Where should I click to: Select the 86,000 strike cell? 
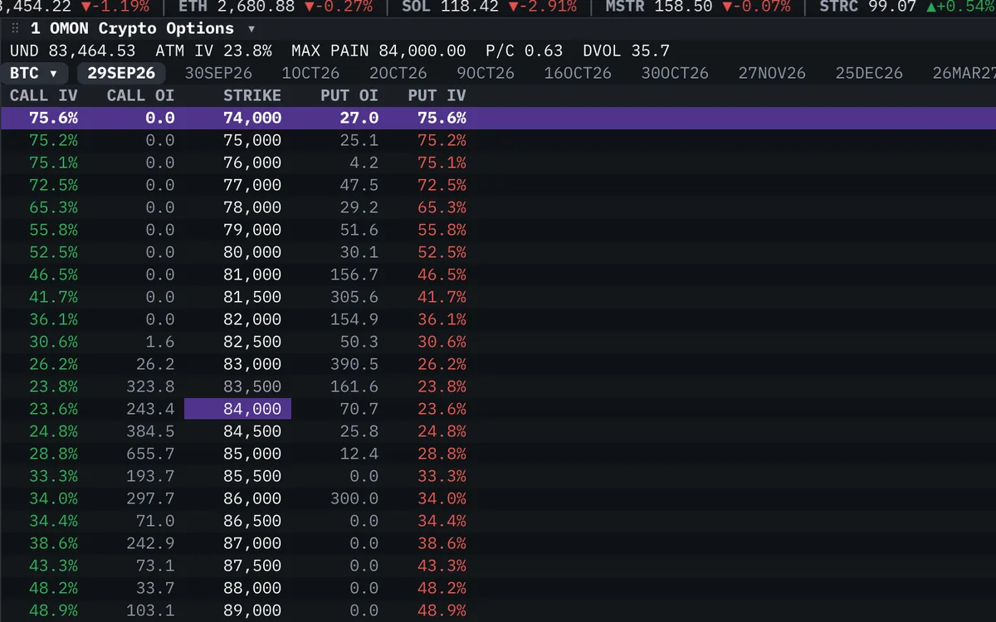(x=252, y=498)
